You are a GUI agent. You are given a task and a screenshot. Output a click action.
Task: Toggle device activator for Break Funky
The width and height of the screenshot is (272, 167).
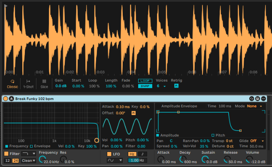click(x=6, y=99)
